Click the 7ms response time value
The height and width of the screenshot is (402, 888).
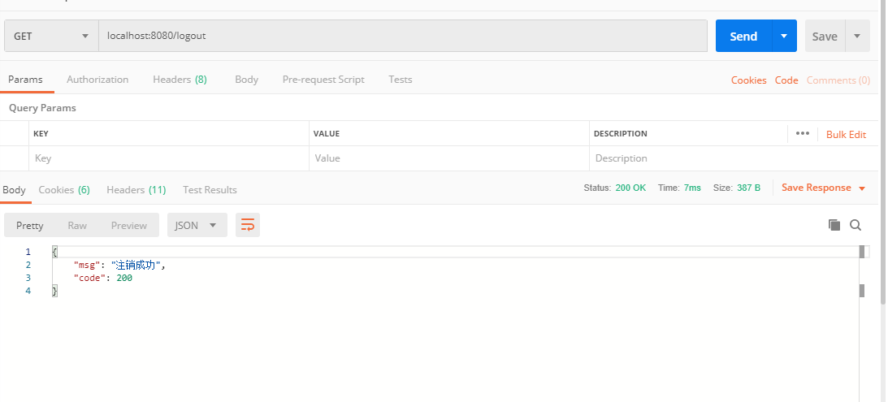[692, 188]
